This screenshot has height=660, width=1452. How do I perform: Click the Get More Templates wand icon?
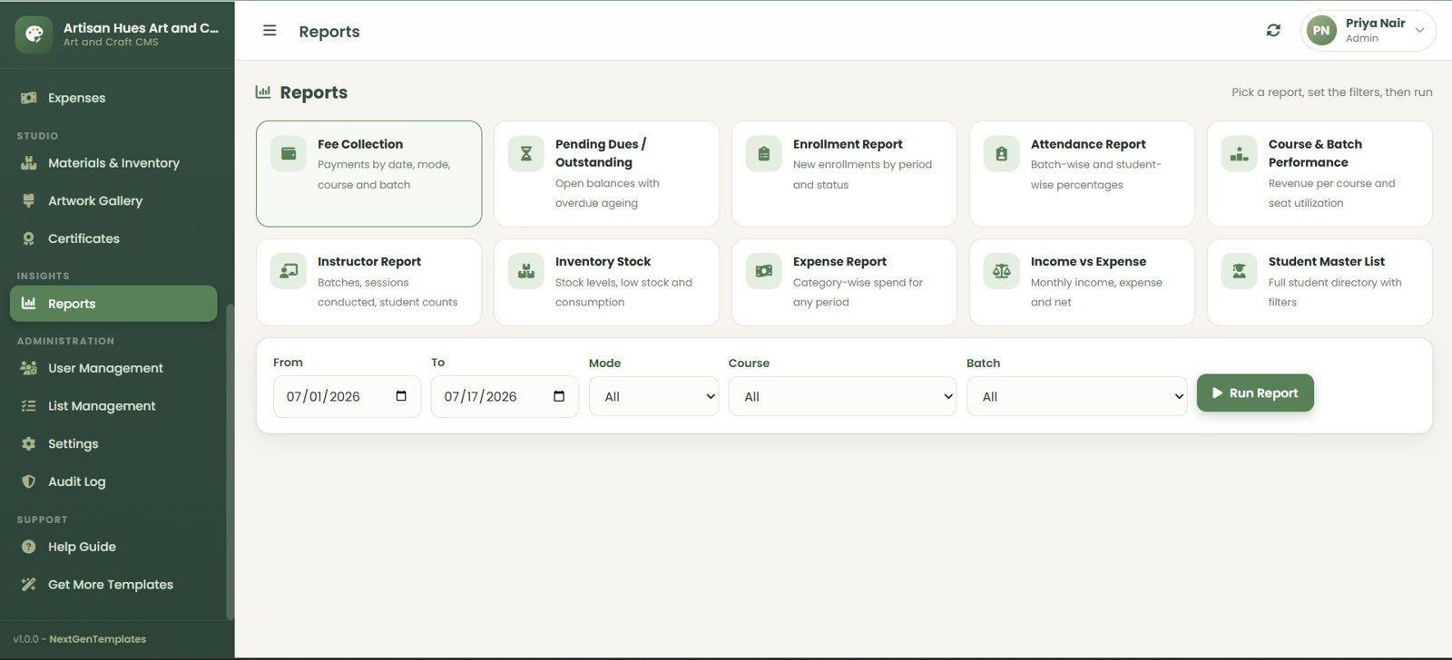[x=29, y=585]
